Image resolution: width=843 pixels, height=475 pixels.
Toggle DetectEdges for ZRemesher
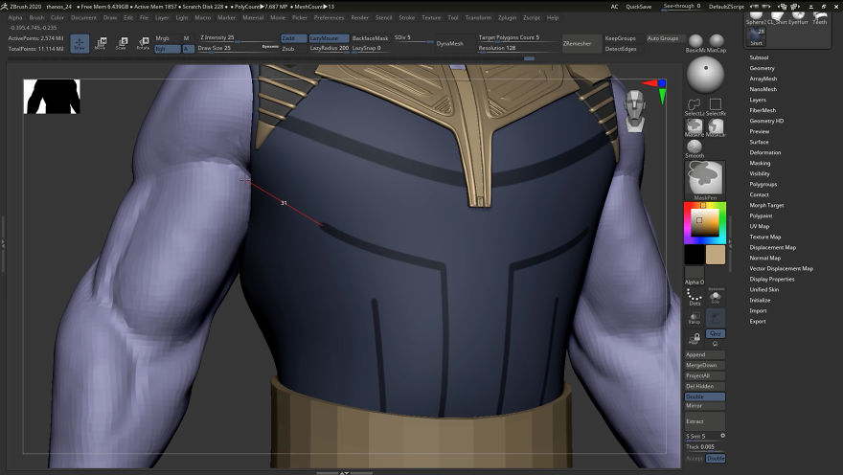(621, 48)
